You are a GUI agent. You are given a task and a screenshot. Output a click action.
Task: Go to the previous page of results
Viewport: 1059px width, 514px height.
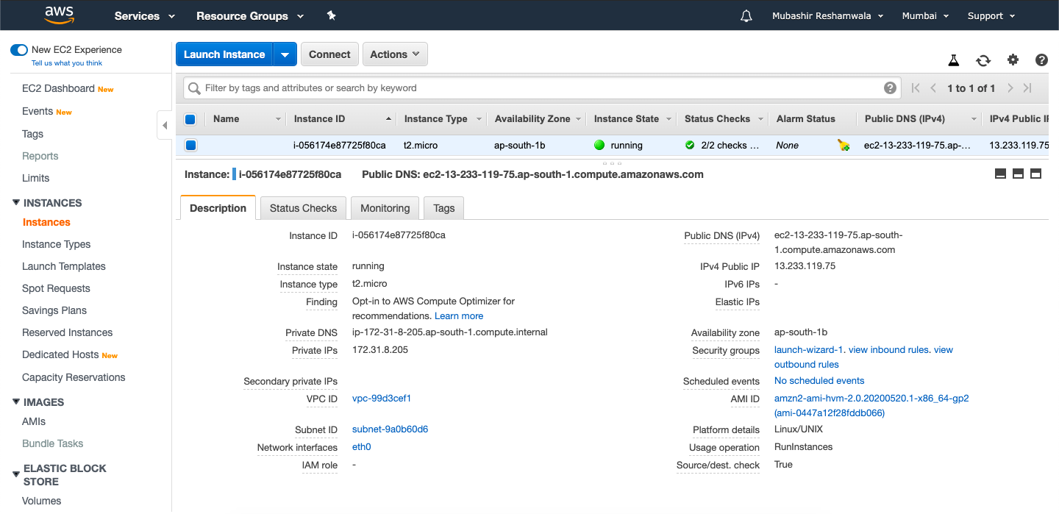(933, 88)
